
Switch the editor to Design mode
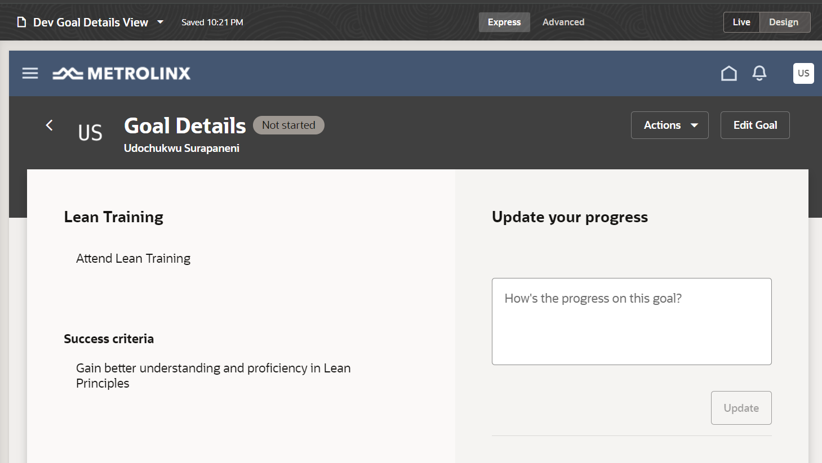[x=784, y=22]
